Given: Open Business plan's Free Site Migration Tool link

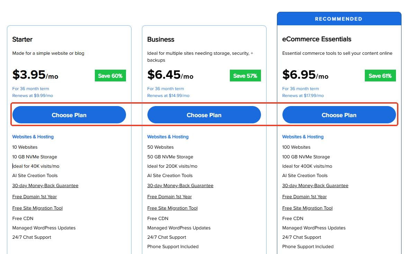Looking at the screenshot, I should coord(172,208).
